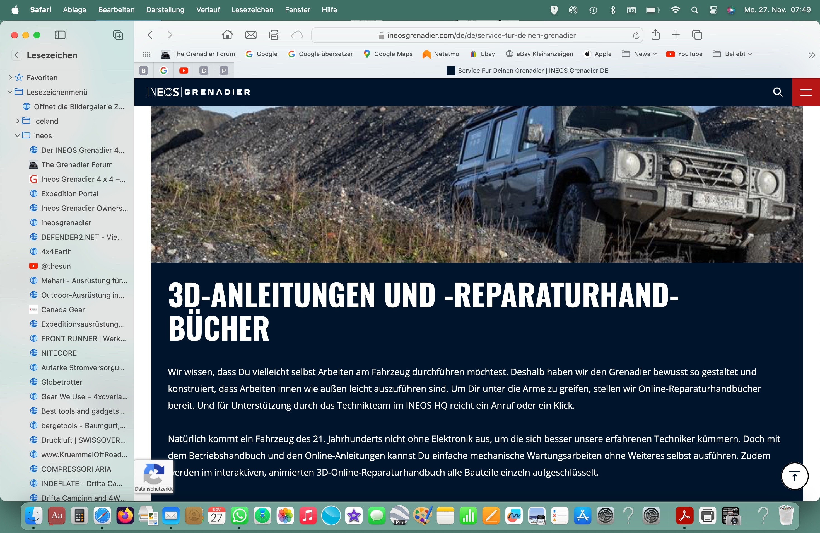This screenshot has height=533, width=820.
Task: Launch Finder from the Dock
Action: click(x=33, y=515)
